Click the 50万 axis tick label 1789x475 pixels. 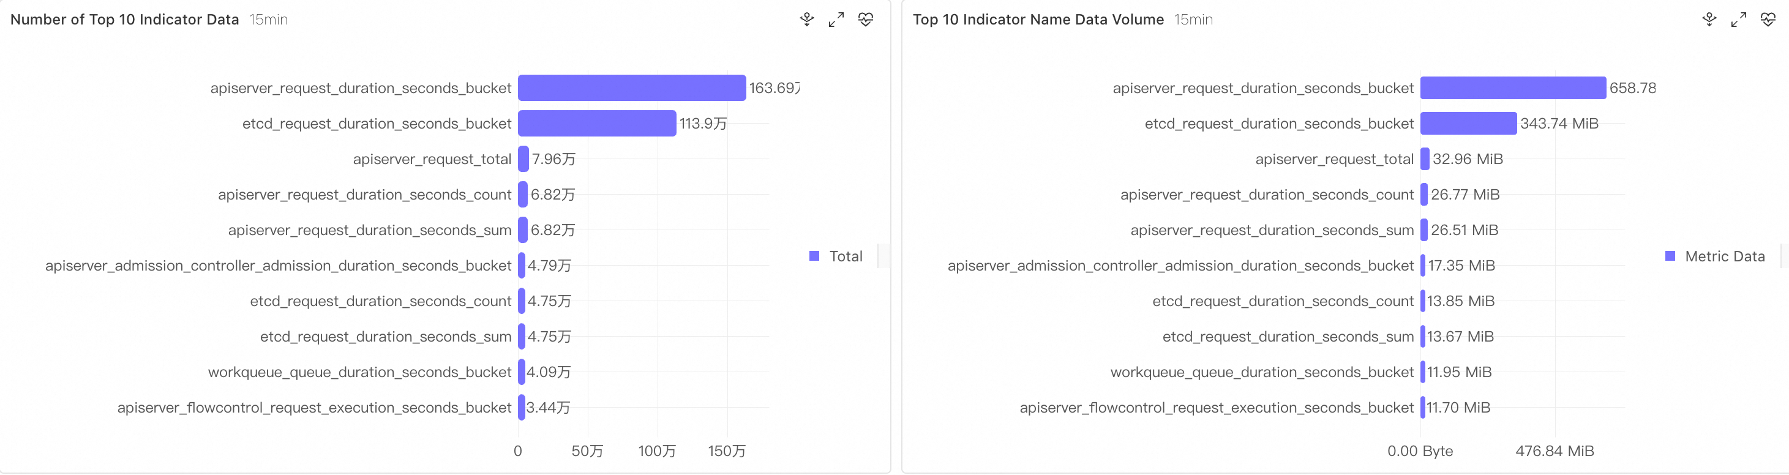(x=588, y=451)
